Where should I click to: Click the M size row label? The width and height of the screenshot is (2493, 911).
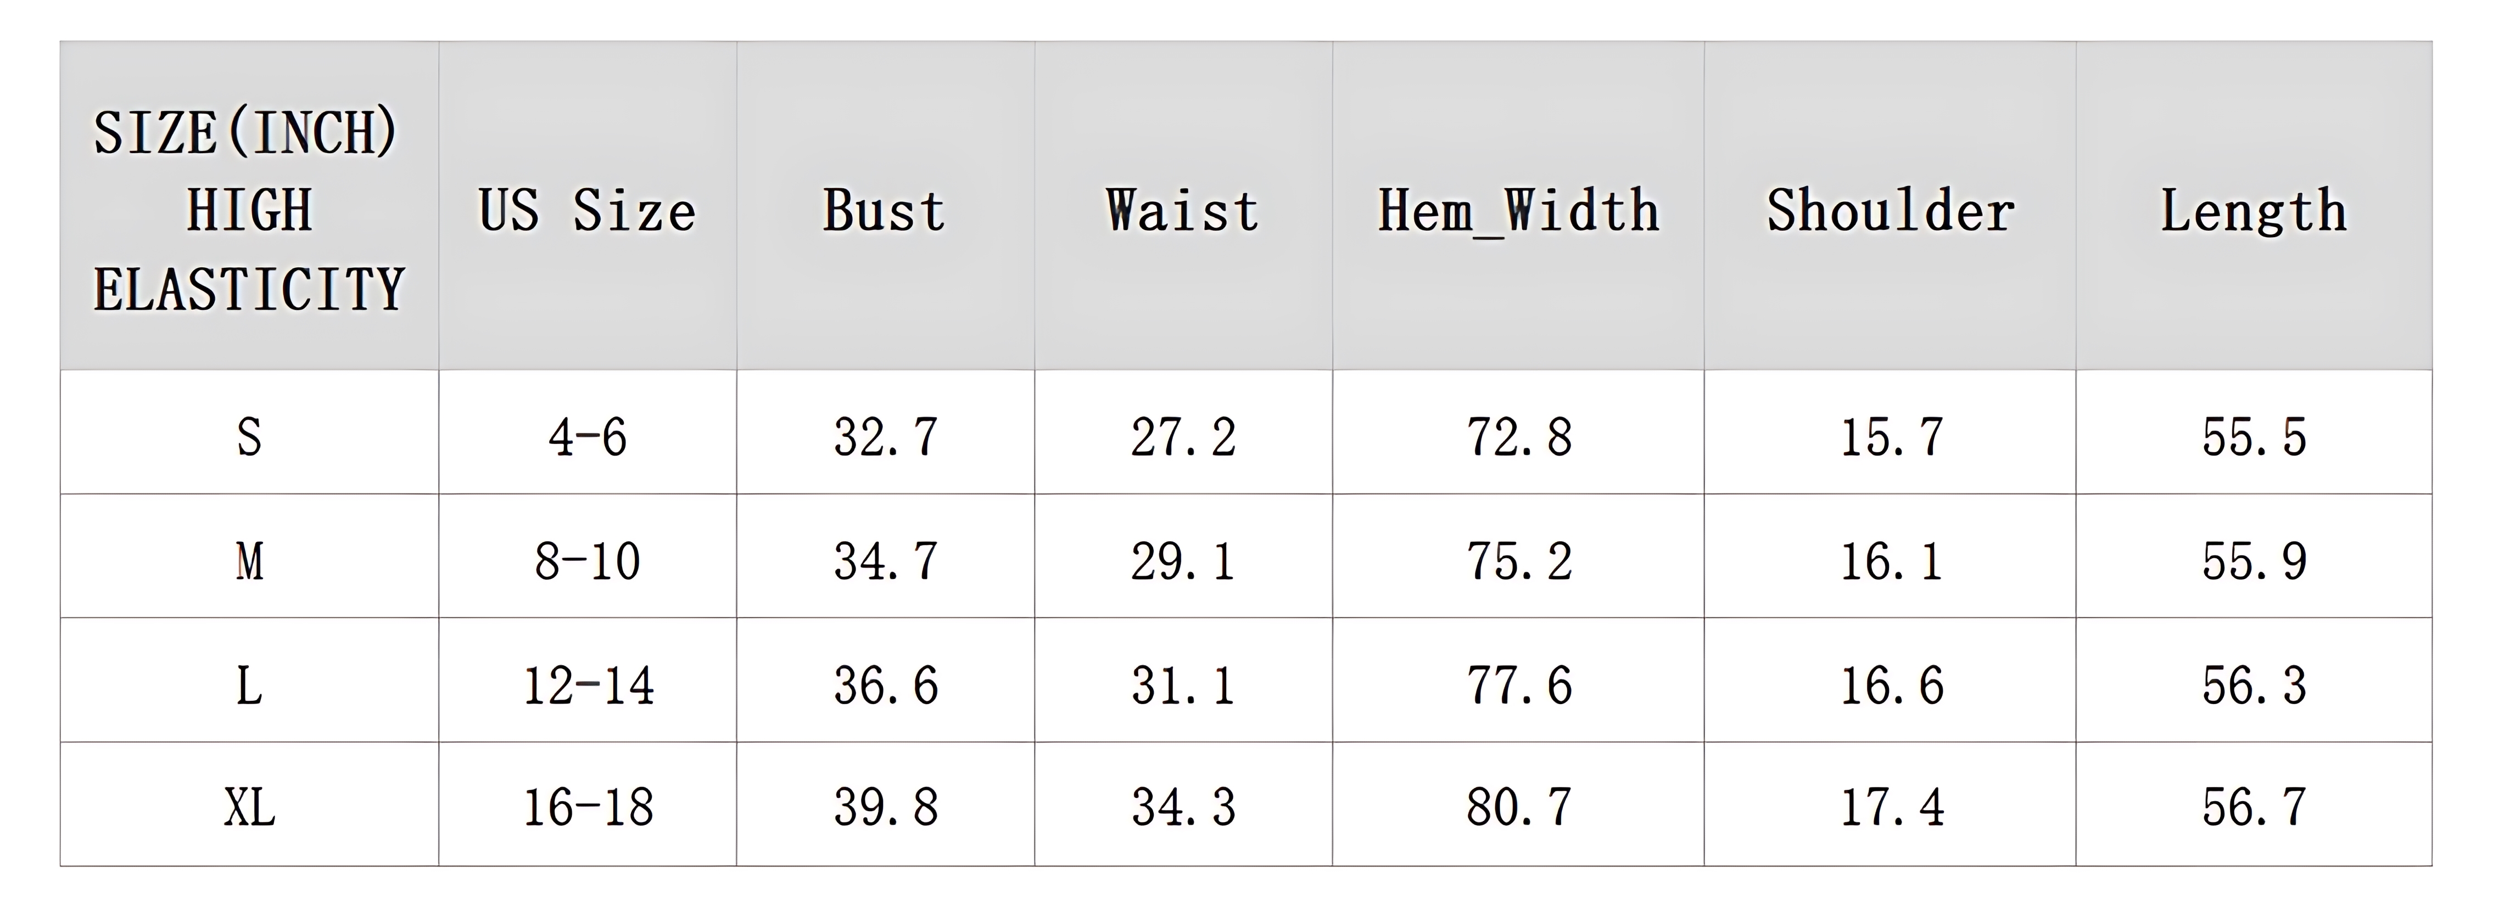[x=250, y=556]
